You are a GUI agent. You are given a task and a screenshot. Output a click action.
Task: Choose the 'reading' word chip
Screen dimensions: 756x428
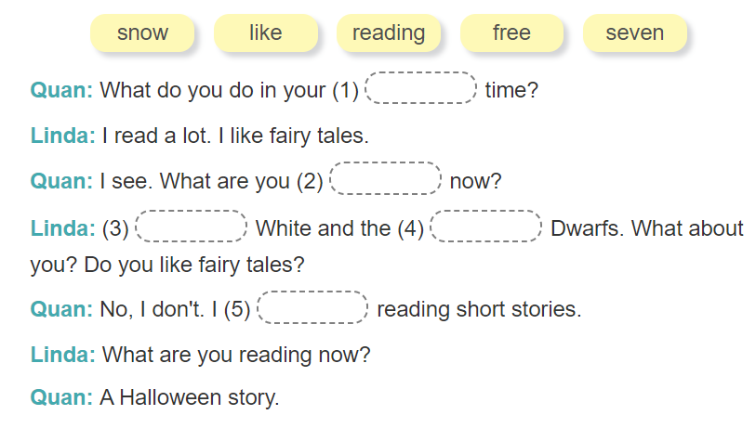coord(389,33)
